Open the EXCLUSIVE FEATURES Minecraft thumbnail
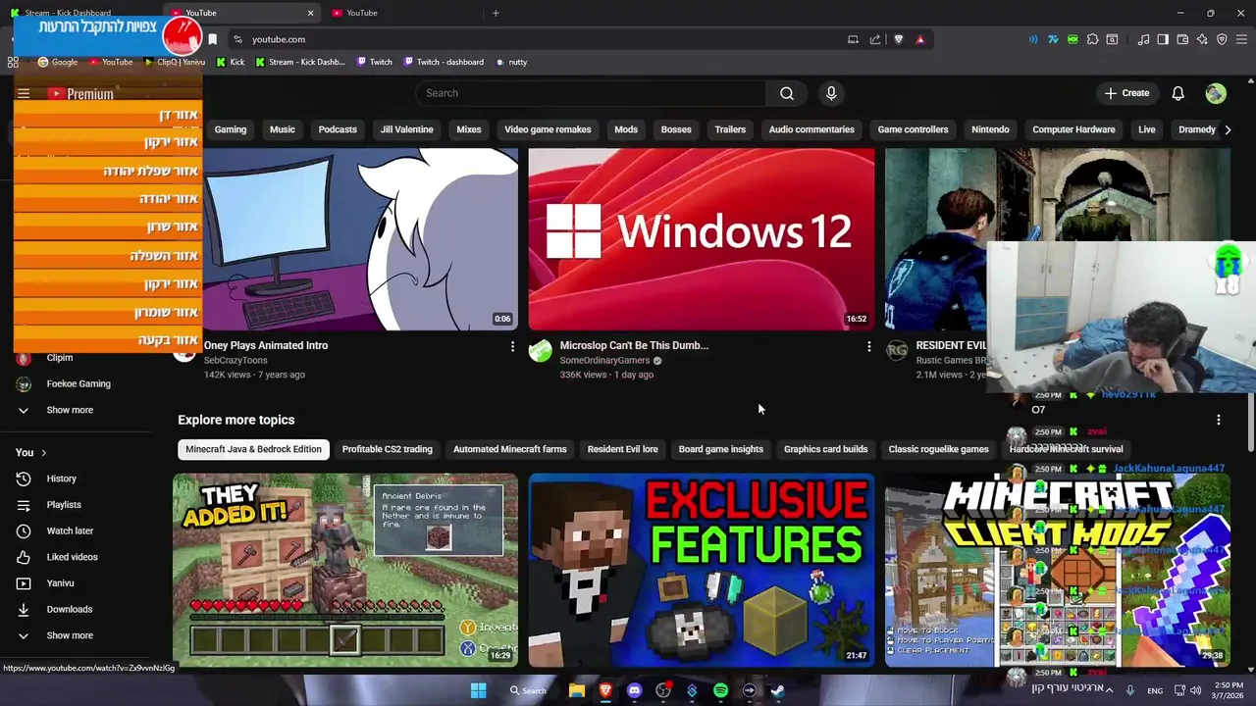This screenshot has height=706, width=1256. point(701,571)
